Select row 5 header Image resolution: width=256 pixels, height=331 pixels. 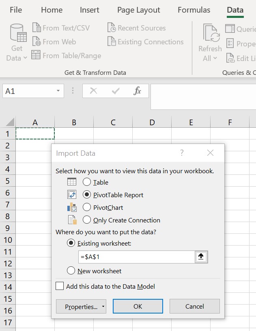point(8,181)
